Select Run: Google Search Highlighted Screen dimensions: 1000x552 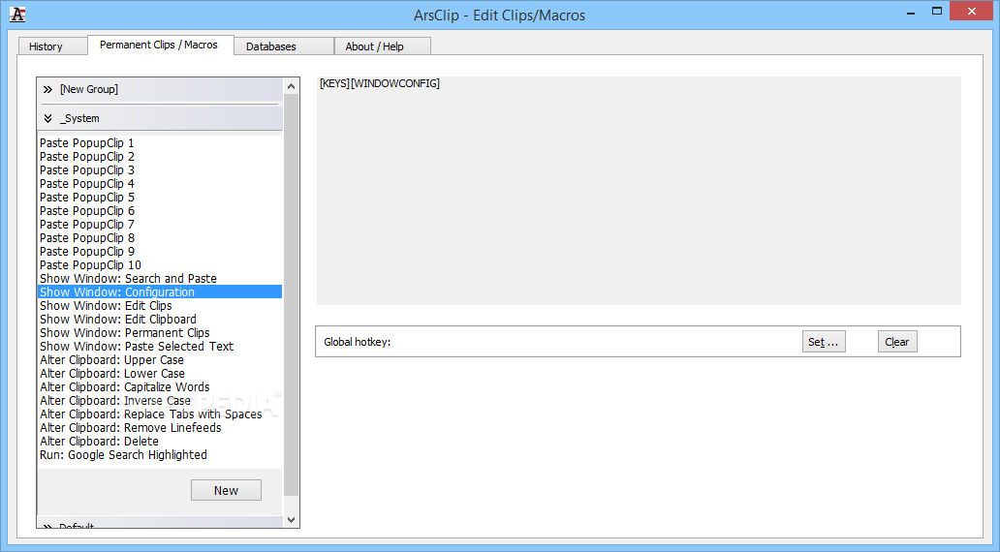160,454
